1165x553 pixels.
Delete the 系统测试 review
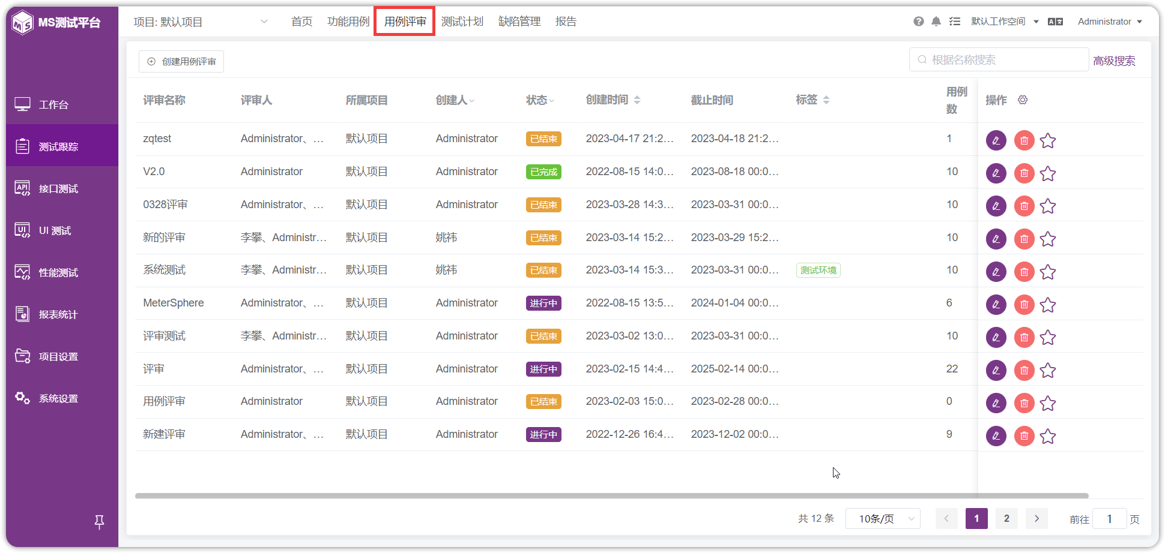coord(1024,272)
